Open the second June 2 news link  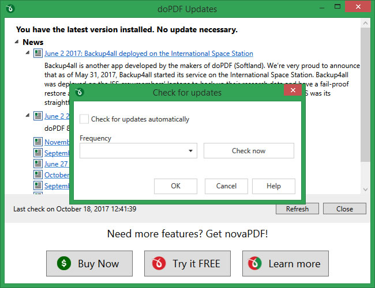coord(57,116)
